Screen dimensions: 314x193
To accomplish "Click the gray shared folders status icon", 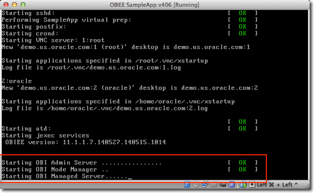I will pyautogui.click(x=214, y=185).
